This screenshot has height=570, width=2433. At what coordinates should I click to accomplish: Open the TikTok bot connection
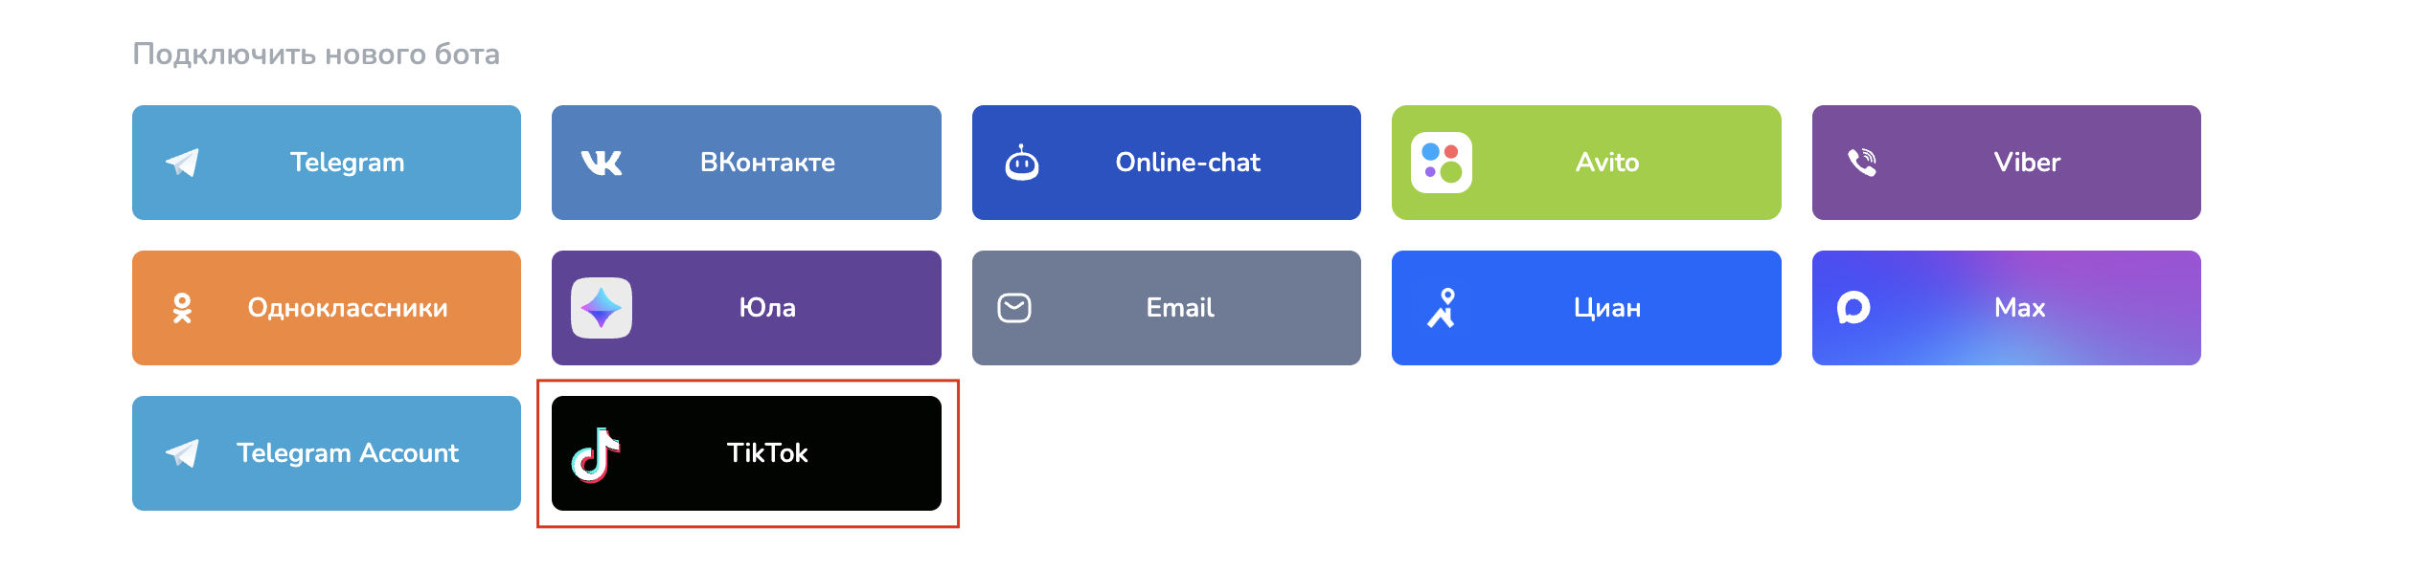[746, 453]
